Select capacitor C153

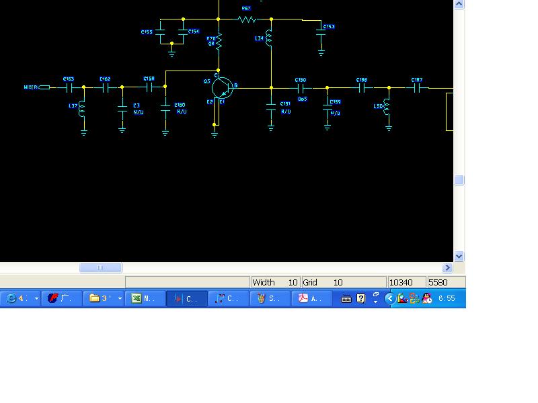click(x=321, y=32)
